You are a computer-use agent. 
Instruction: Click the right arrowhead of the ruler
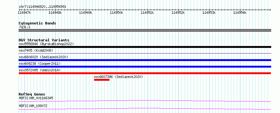click(270, 10)
